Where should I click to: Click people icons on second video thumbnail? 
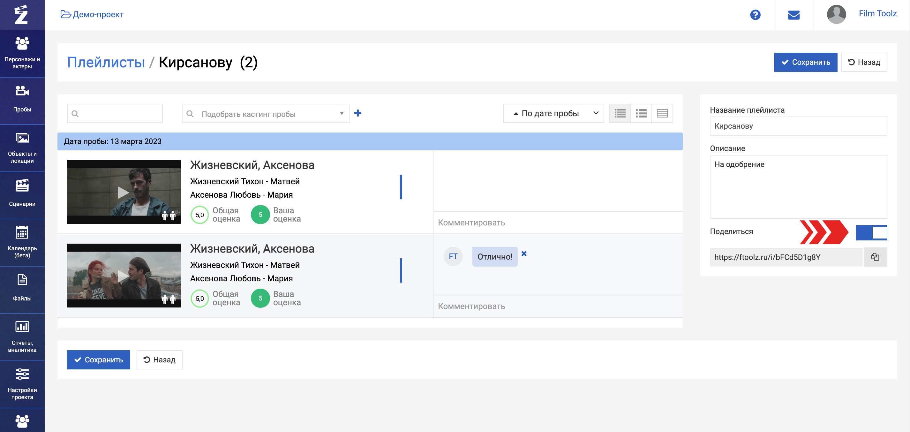coord(169,299)
